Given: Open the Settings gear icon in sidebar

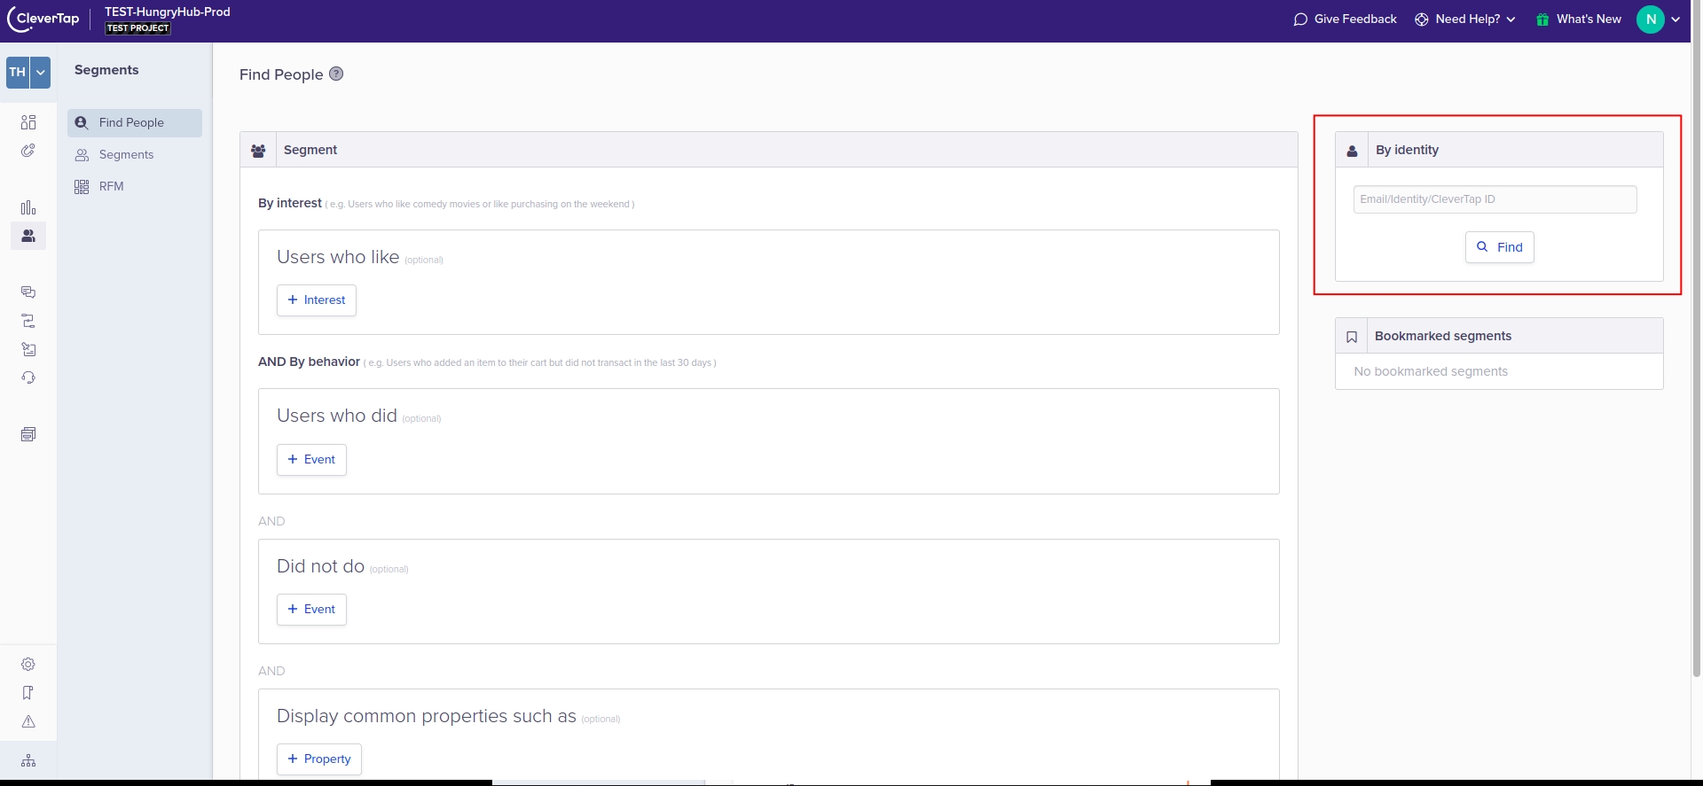Looking at the screenshot, I should pos(28,665).
